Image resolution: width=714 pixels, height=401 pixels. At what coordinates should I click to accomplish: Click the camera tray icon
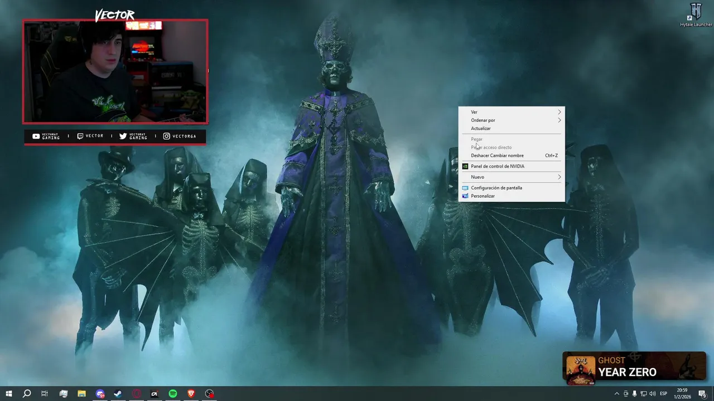tap(626, 394)
